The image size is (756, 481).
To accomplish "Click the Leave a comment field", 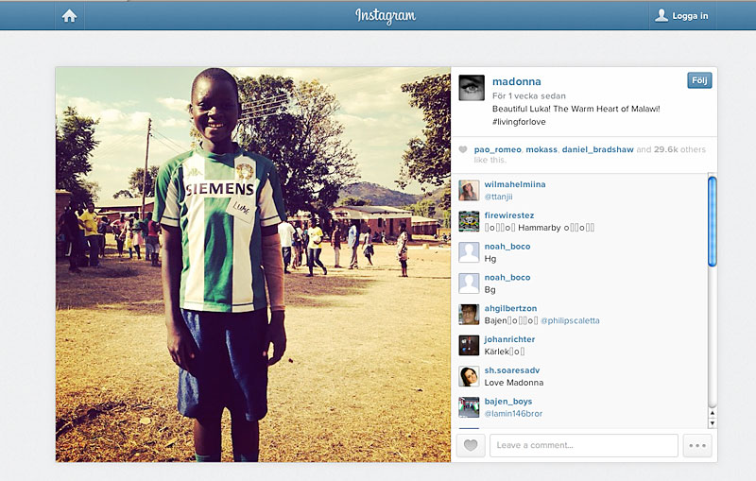I will (584, 445).
